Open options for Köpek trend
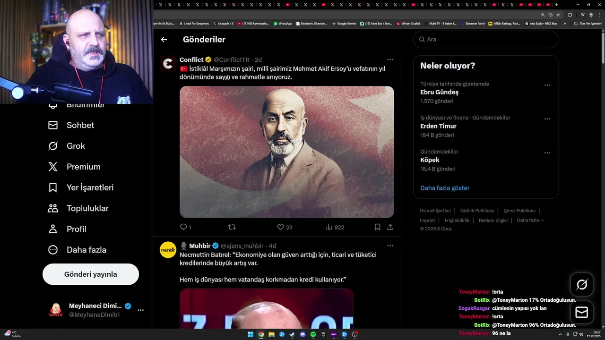This screenshot has height=340, width=605. click(547, 153)
